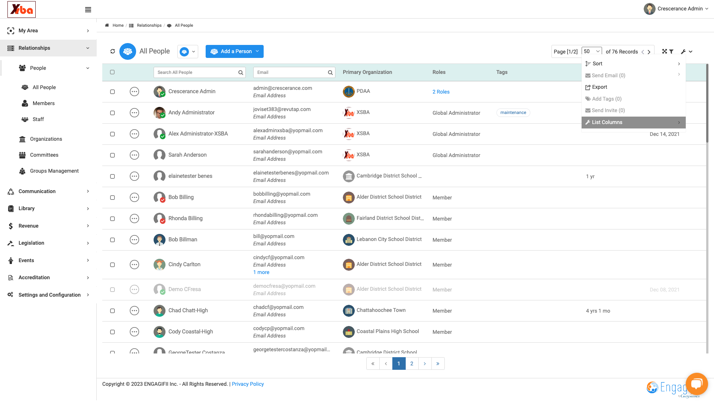Click the Xba logo
Viewport: 714px width, 401px height.
click(x=22, y=9)
